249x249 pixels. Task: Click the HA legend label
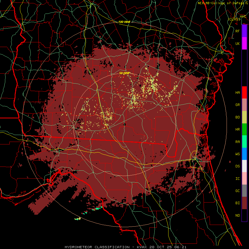[x=238, y=93]
